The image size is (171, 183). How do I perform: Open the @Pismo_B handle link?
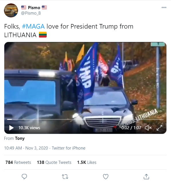click(x=31, y=13)
